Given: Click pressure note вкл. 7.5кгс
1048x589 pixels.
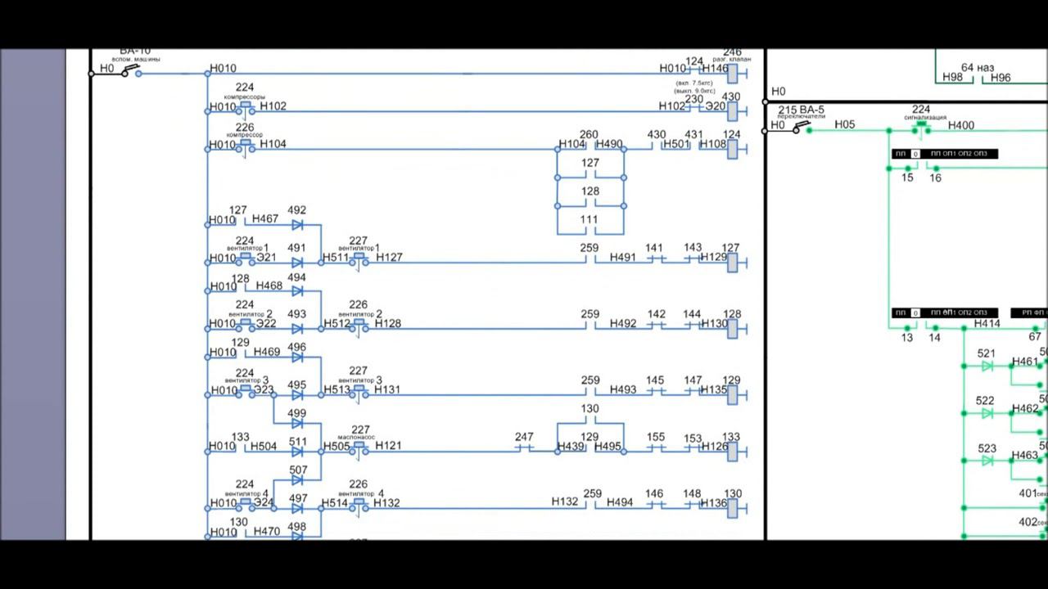Looking at the screenshot, I should click(x=693, y=83).
